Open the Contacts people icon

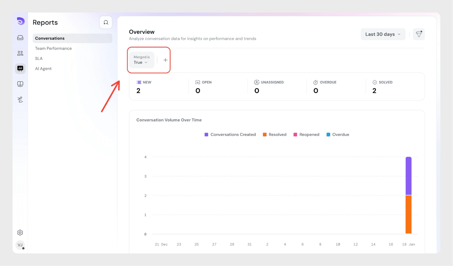point(20,53)
